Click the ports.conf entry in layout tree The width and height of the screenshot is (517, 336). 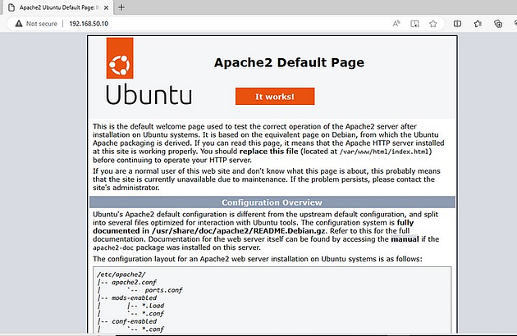pos(163,290)
